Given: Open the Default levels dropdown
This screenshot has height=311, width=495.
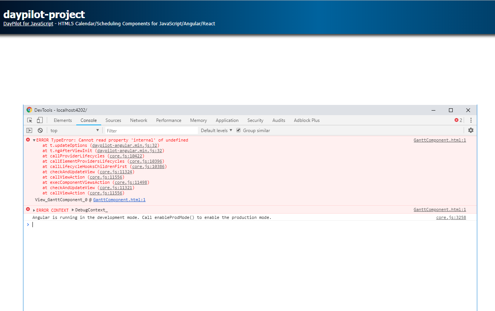Looking at the screenshot, I should tap(216, 131).
